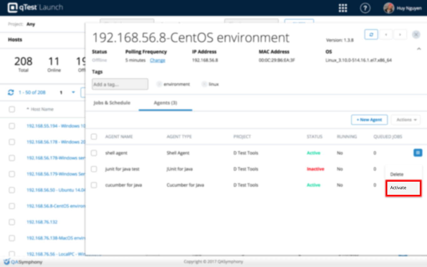Click the QUEUED JOBS column header
The image size is (427, 267).
pyautogui.click(x=388, y=137)
